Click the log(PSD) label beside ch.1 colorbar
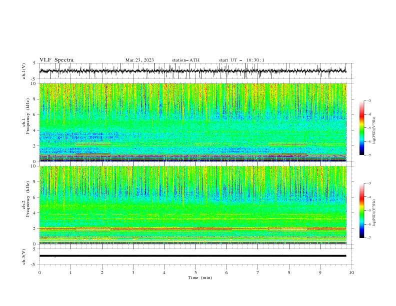 tap(374, 130)
